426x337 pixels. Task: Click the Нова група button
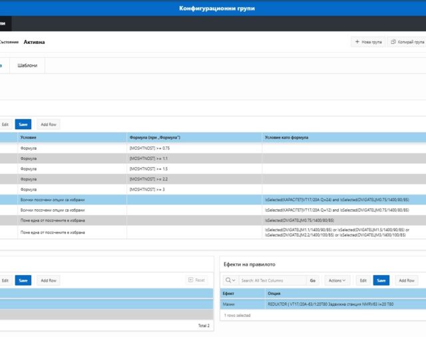(x=368, y=42)
